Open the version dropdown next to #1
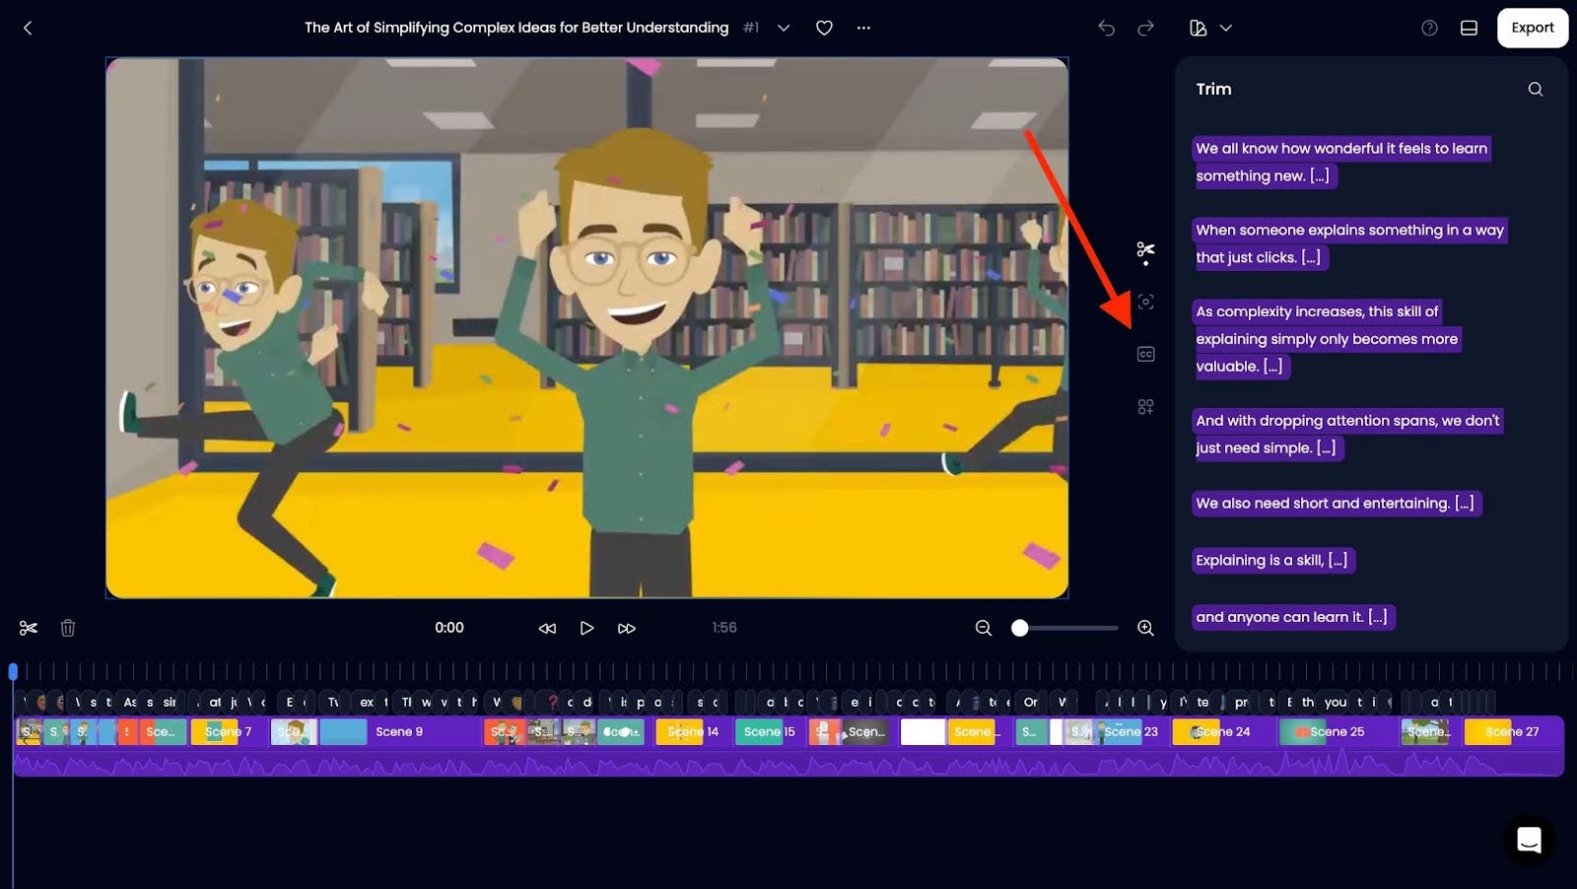This screenshot has height=889, width=1577. coord(784,28)
